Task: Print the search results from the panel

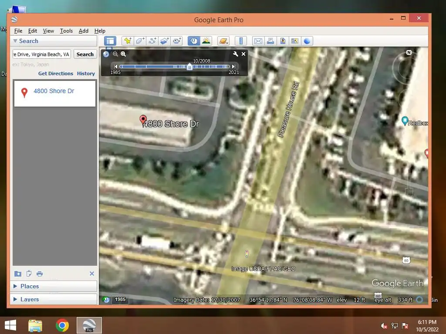Action: (40, 274)
